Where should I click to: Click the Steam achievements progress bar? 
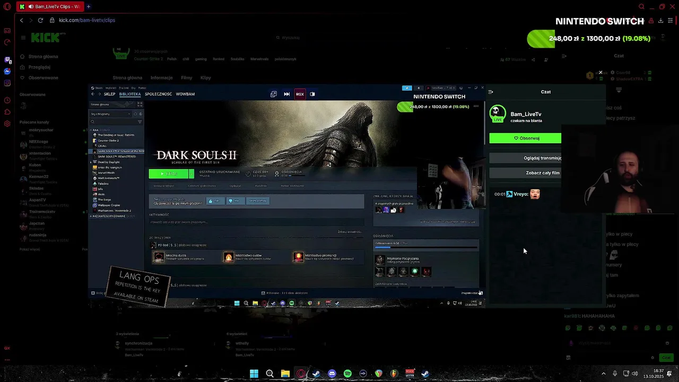pos(426,247)
